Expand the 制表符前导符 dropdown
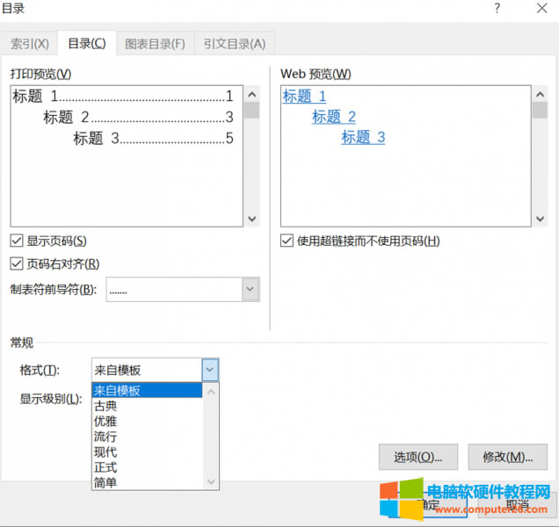 pos(250,289)
